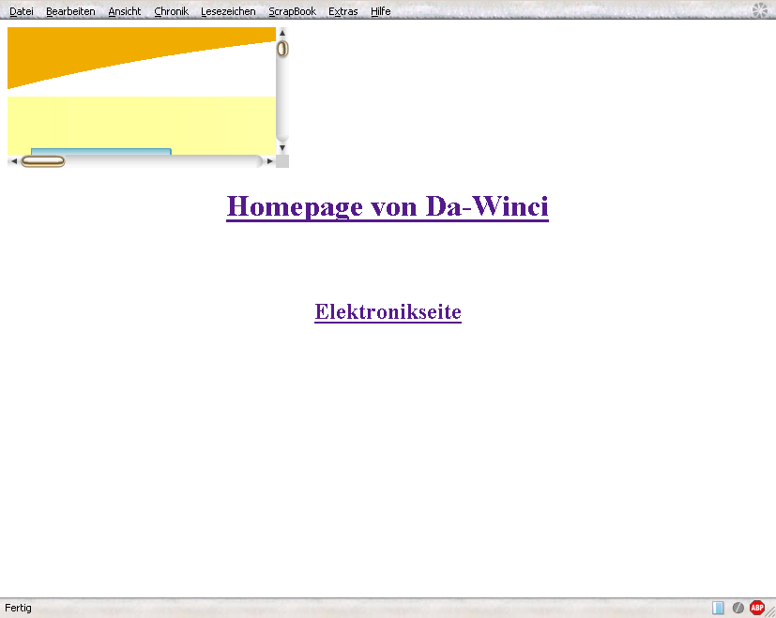Image resolution: width=776 pixels, height=618 pixels.
Task: Open the Elektronikseite link
Action: pos(388,311)
